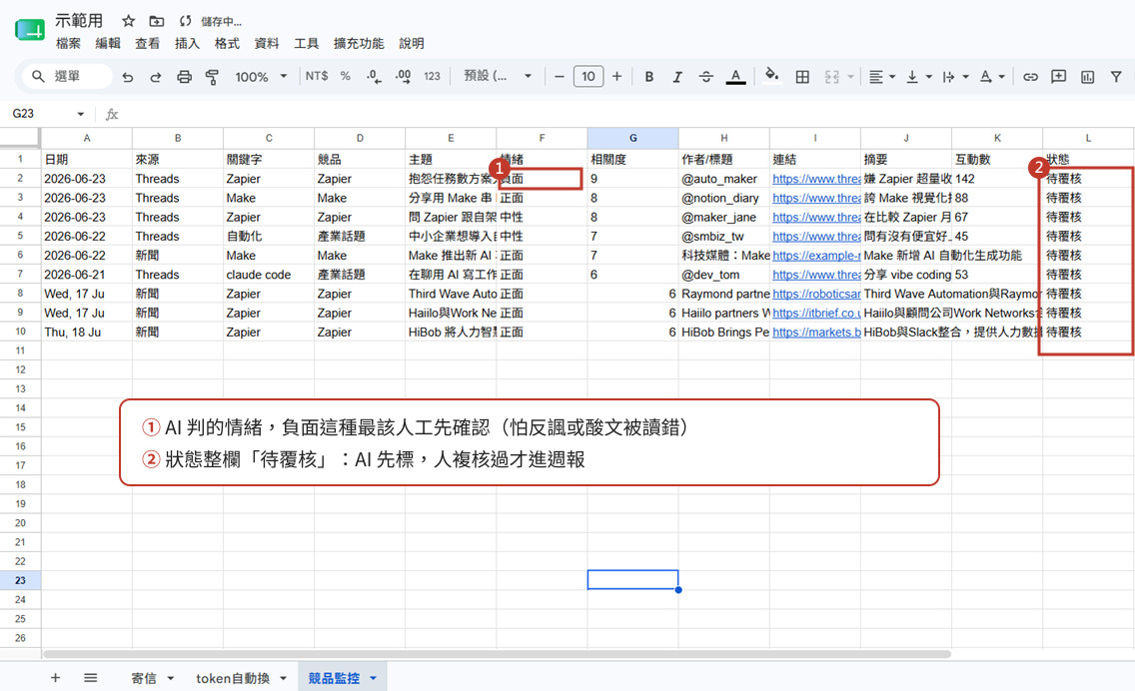This screenshot has height=691, width=1135.
Task: Click cell containing @notion_diary
Action: [x=723, y=198]
